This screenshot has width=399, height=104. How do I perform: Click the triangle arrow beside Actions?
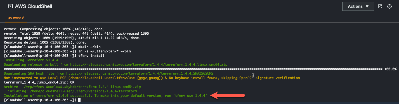[x=367, y=6]
